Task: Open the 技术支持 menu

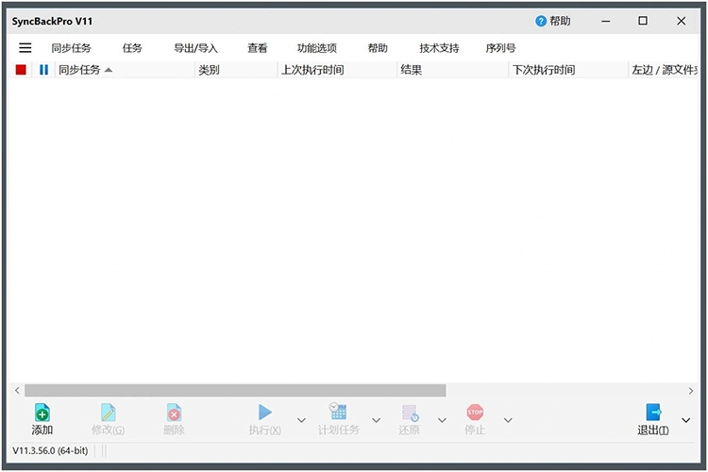Action: click(x=439, y=48)
